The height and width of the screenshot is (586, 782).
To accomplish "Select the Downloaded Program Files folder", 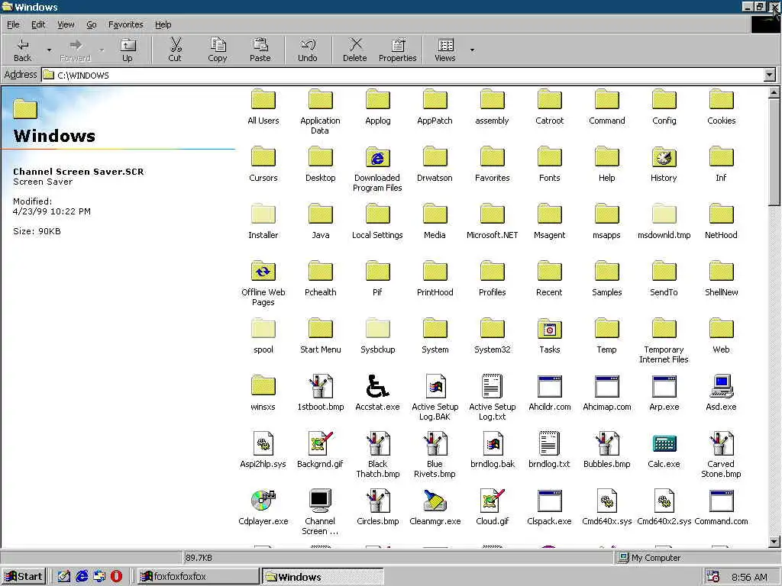I will tap(377, 169).
